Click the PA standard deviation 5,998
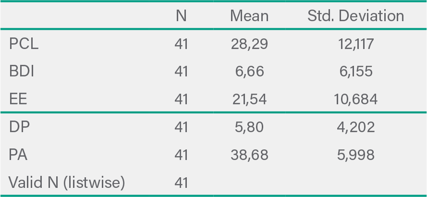 pos(356,155)
